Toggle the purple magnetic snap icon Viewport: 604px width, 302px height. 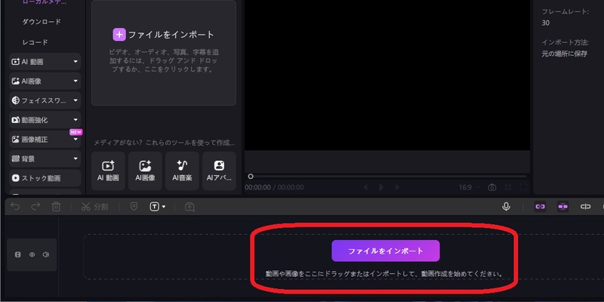click(x=562, y=207)
